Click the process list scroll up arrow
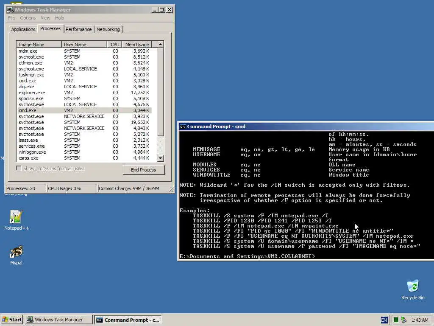The height and width of the screenshot is (326, 434). [x=160, y=44]
